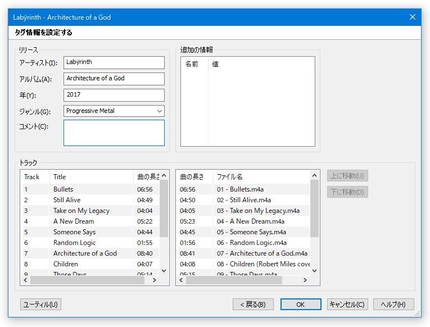Click duration 06:56 in track list
The height and width of the screenshot is (327, 430).
[x=145, y=189]
